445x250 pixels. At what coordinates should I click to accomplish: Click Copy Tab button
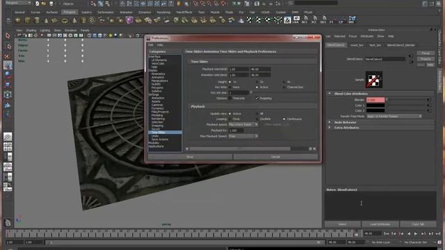point(418,224)
